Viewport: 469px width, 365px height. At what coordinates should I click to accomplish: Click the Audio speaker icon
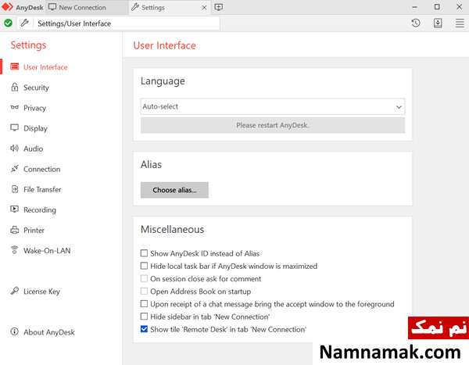click(x=14, y=148)
